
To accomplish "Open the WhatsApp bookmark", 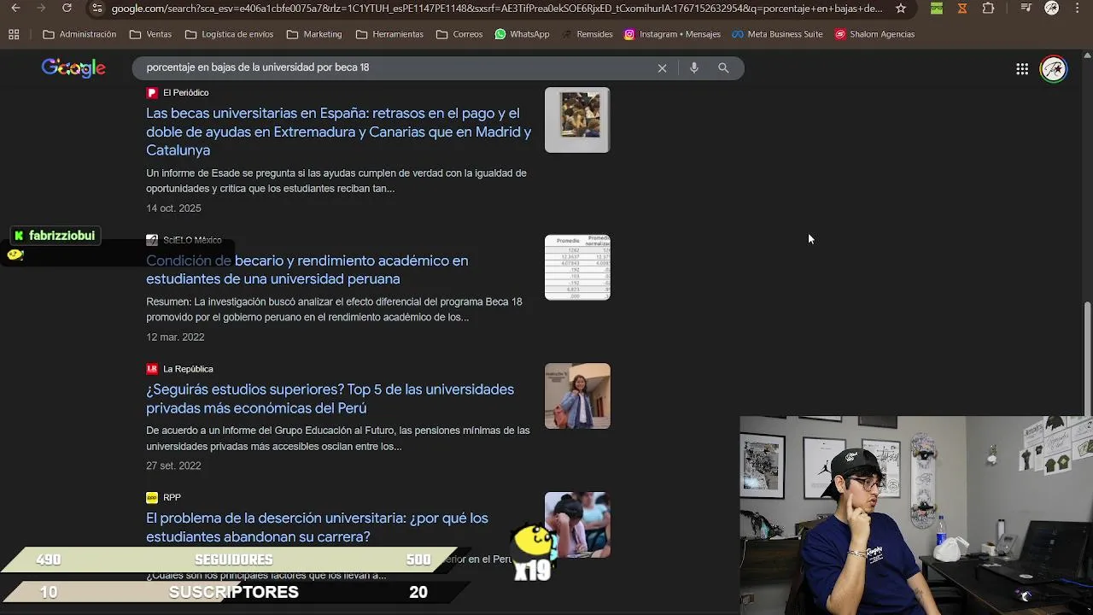I will [522, 34].
